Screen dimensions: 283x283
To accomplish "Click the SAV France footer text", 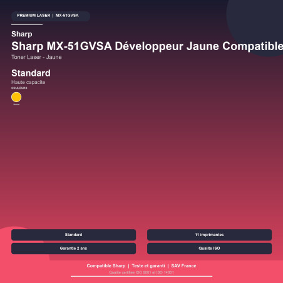I will [183, 266].
